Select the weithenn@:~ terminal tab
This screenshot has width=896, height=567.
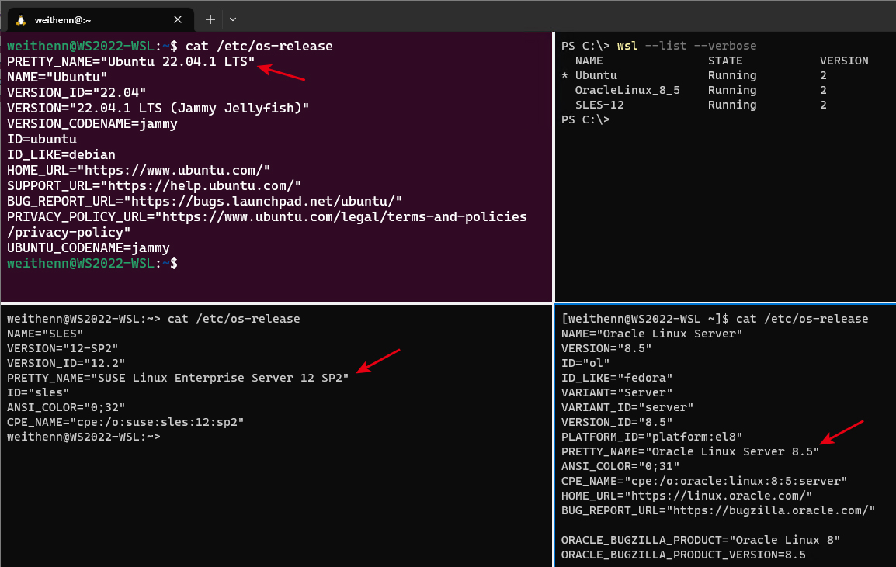tap(101, 20)
